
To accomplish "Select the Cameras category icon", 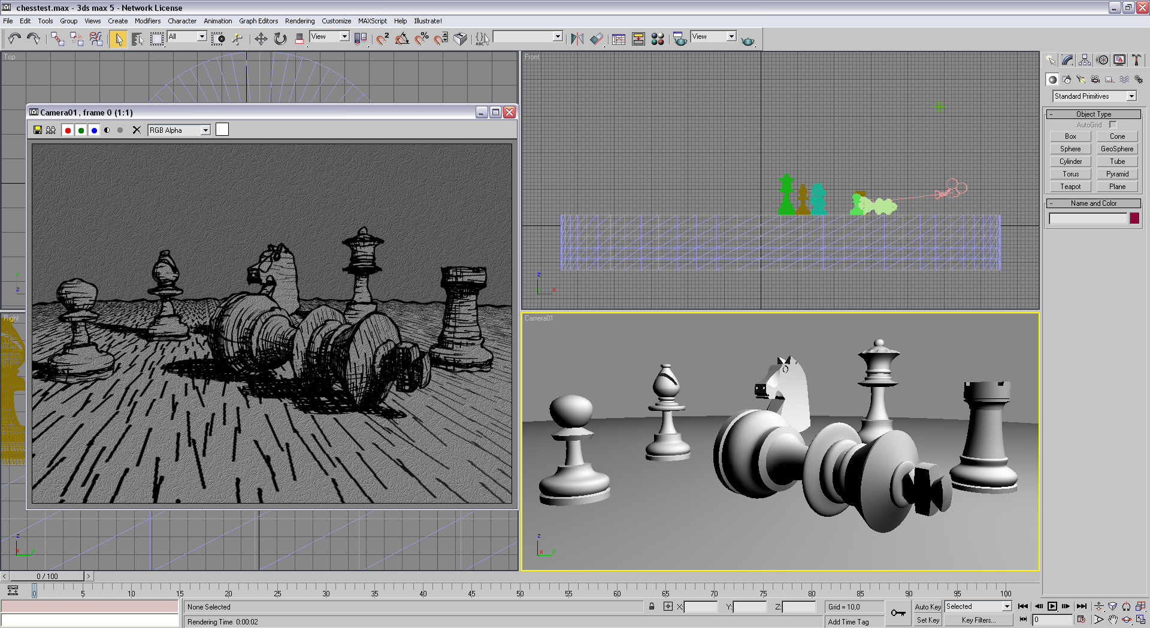I will [x=1095, y=80].
